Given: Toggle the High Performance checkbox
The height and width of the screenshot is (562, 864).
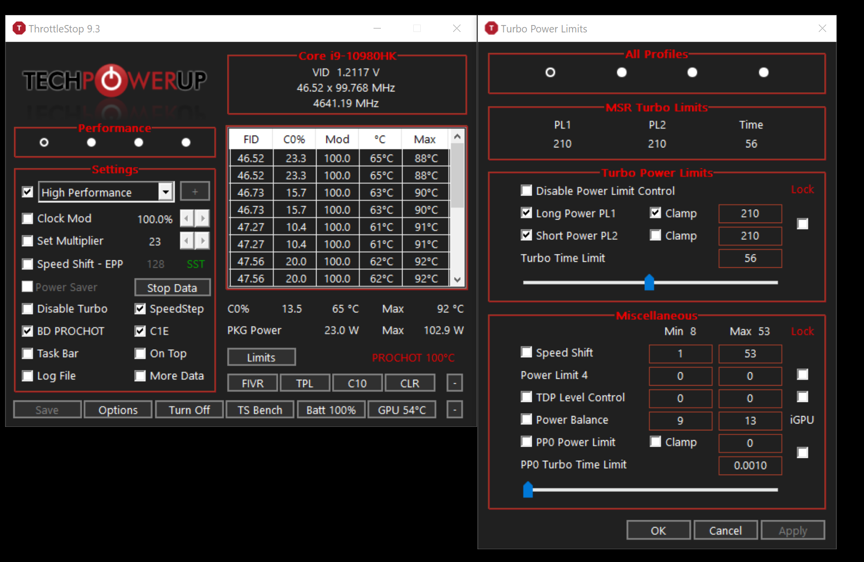Looking at the screenshot, I should coord(28,192).
